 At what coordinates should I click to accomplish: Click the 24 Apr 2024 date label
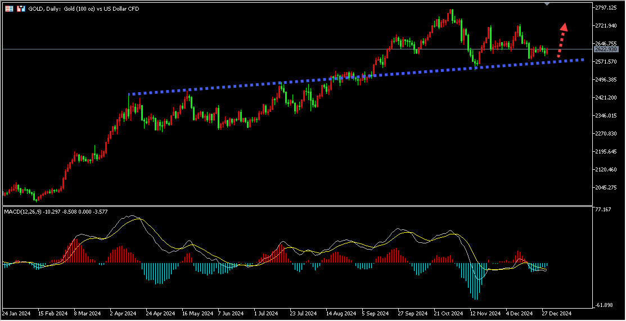tap(161, 313)
